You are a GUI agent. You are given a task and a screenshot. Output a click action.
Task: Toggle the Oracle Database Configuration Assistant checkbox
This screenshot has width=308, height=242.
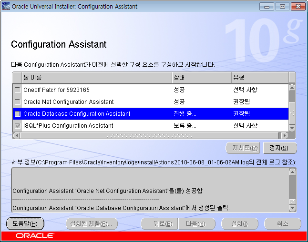18,114
